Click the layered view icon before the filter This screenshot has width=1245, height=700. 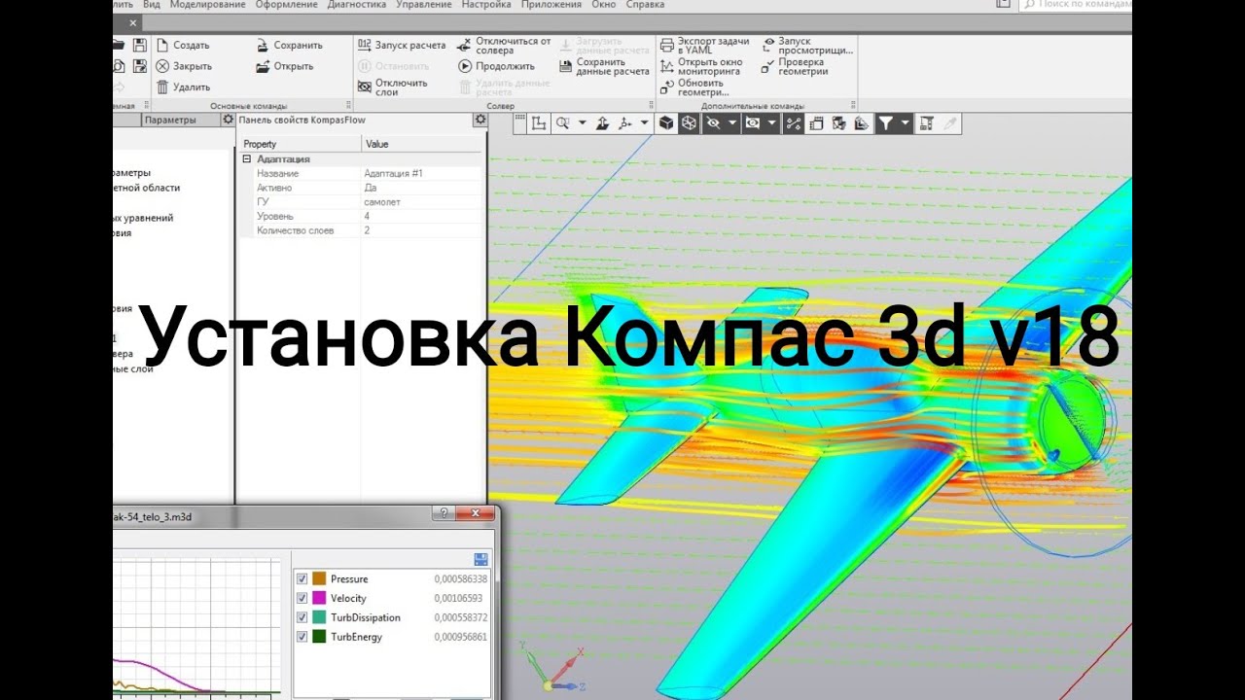[x=861, y=123]
